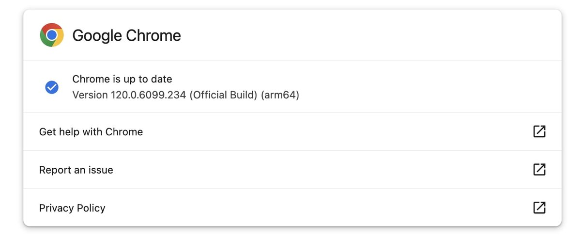
Task: Select the Report an issue row label
Action: click(76, 170)
